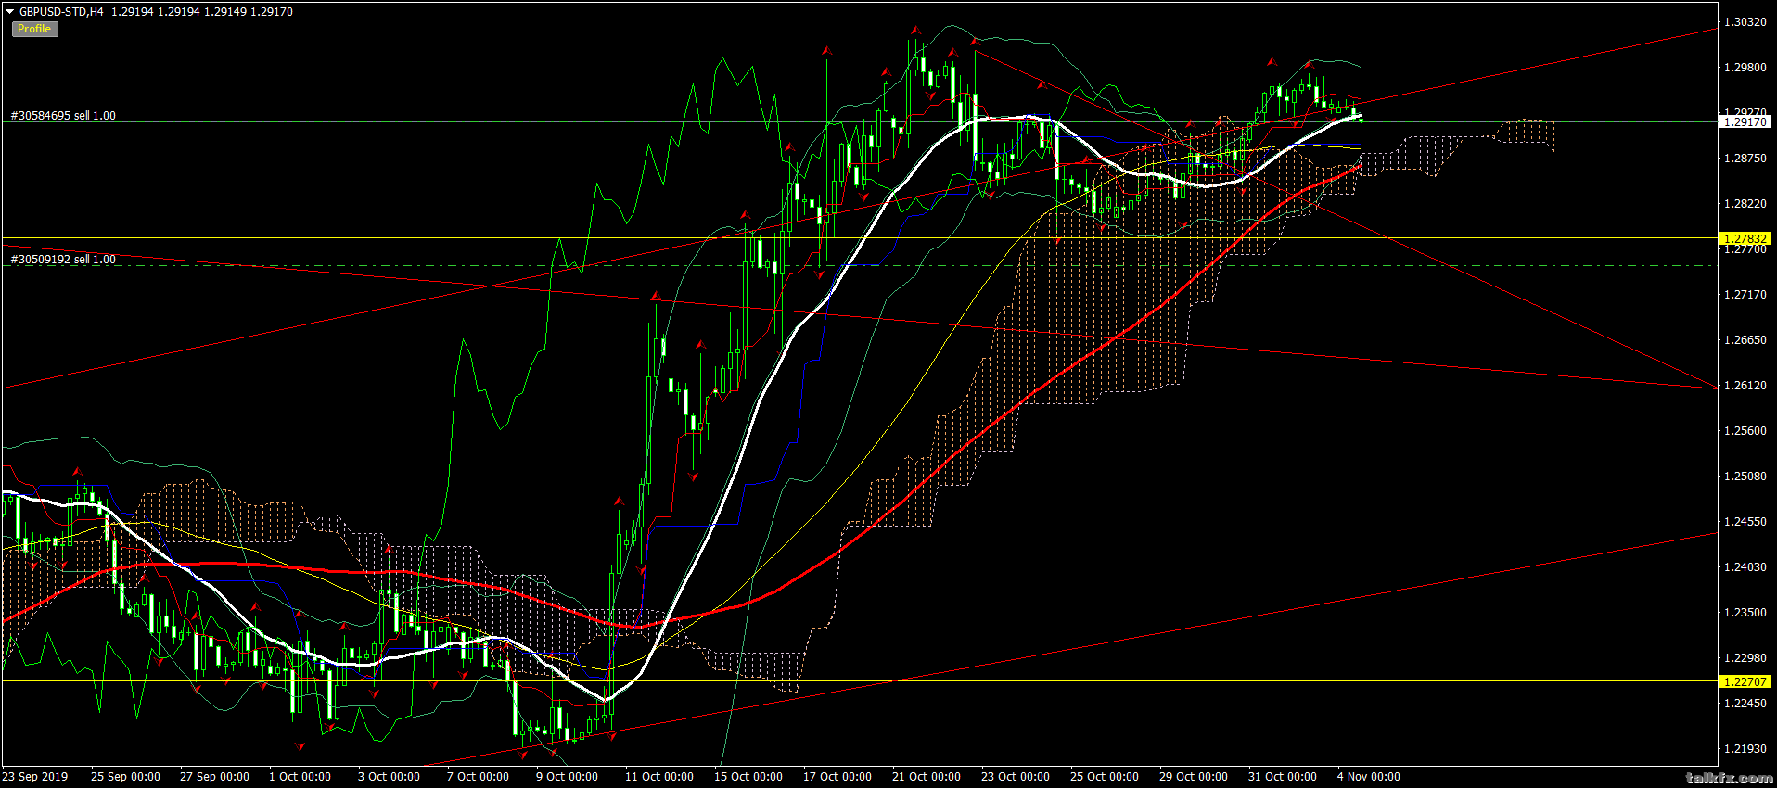Click the 1.22980 price scale label
This screenshot has height=788, width=1777.
click(x=1745, y=657)
